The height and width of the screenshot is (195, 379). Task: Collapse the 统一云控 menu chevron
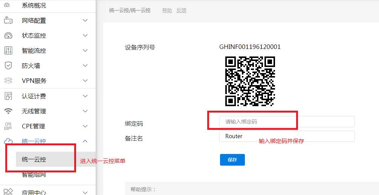[x=85, y=141]
